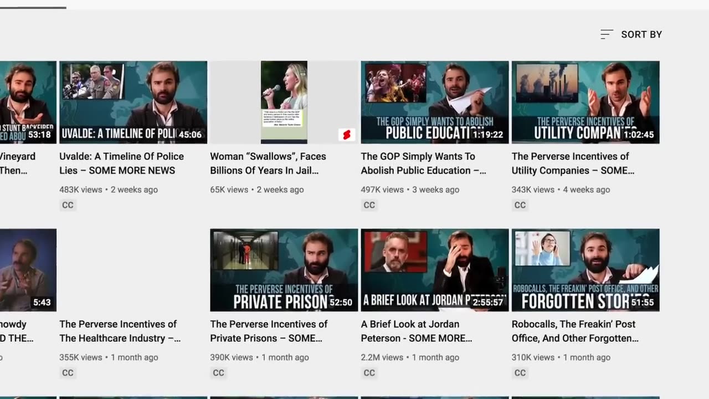709x399 pixels.
Task: Open the SORT BY menu
Action: click(x=631, y=34)
